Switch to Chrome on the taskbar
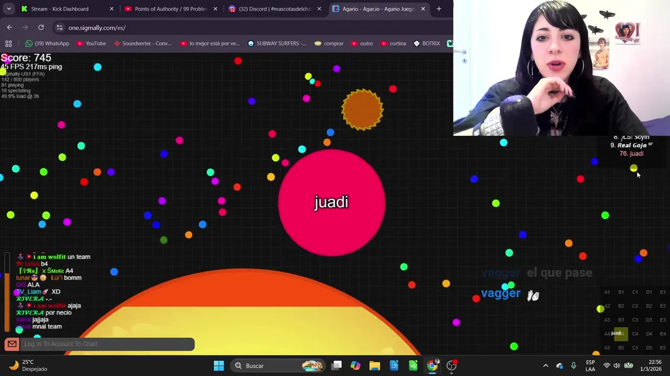The height and width of the screenshot is (376, 670). pyautogui.click(x=432, y=366)
